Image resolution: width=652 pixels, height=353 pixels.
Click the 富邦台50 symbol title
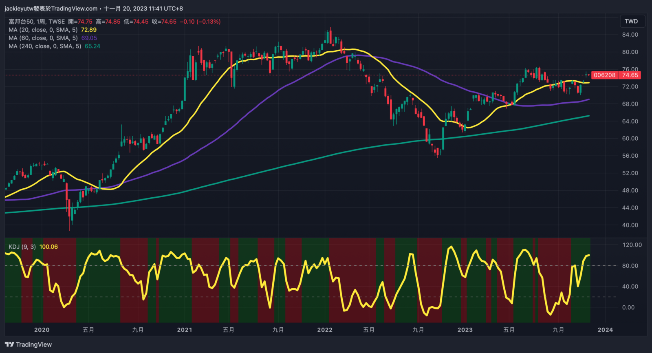pos(21,22)
